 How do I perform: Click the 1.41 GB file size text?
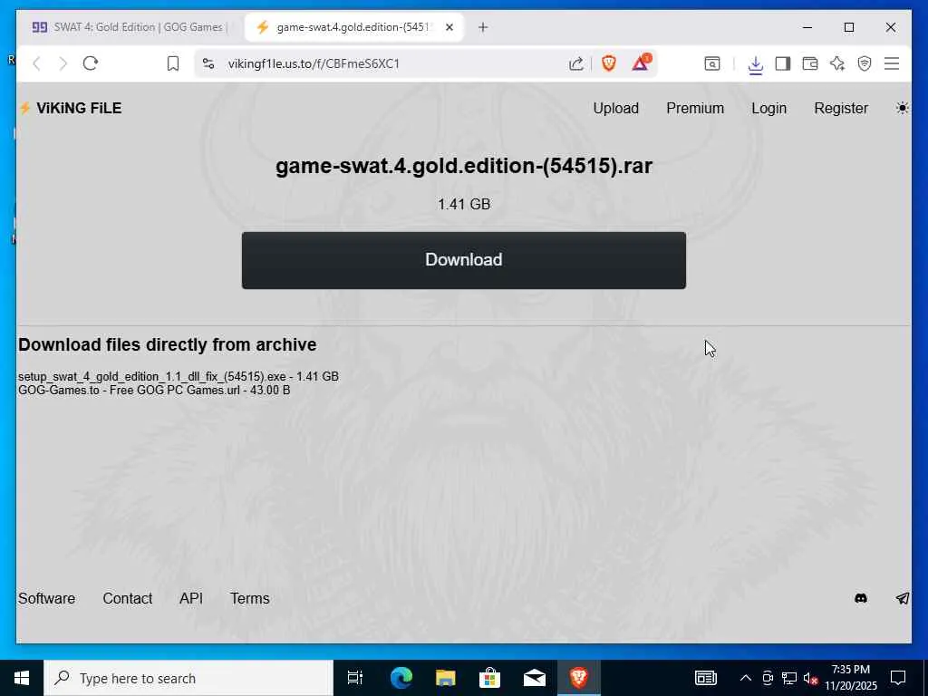pos(463,204)
